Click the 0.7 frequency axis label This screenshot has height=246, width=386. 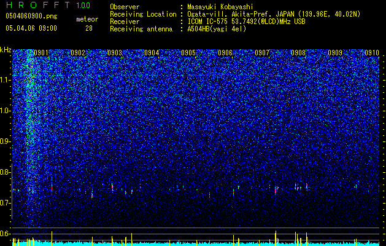4,203
